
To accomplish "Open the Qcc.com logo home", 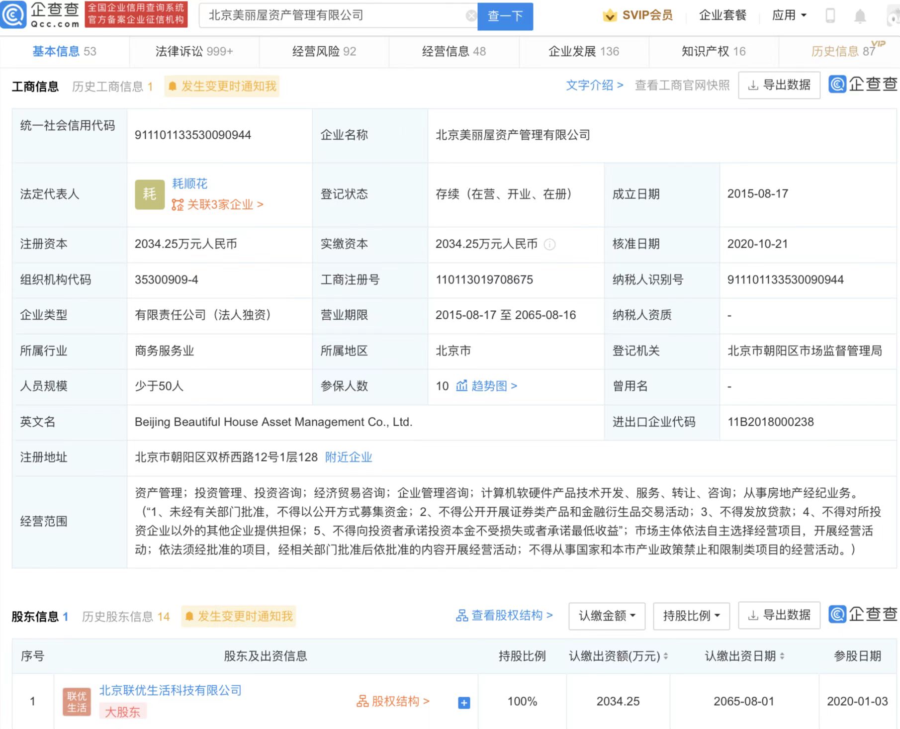I will click(41, 15).
